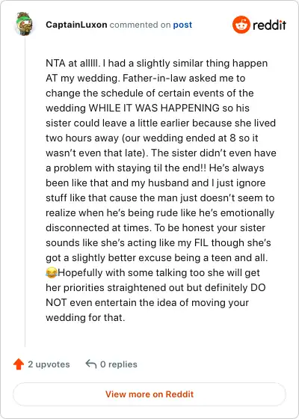Click the orange Reddit Snoo logo icon

(241, 25)
